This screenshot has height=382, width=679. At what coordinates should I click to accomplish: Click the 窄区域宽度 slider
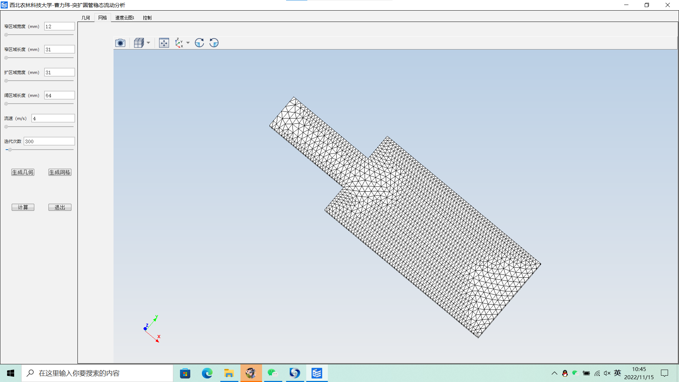click(39, 35)
